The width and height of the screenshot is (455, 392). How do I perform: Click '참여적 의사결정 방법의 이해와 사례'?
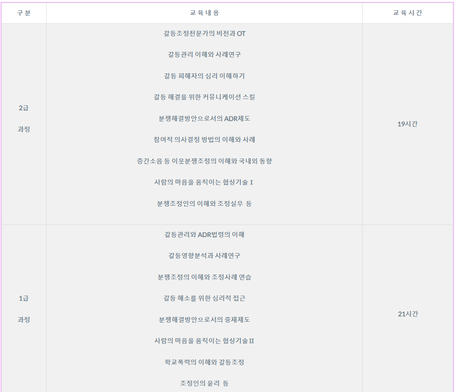click(204, 140)
